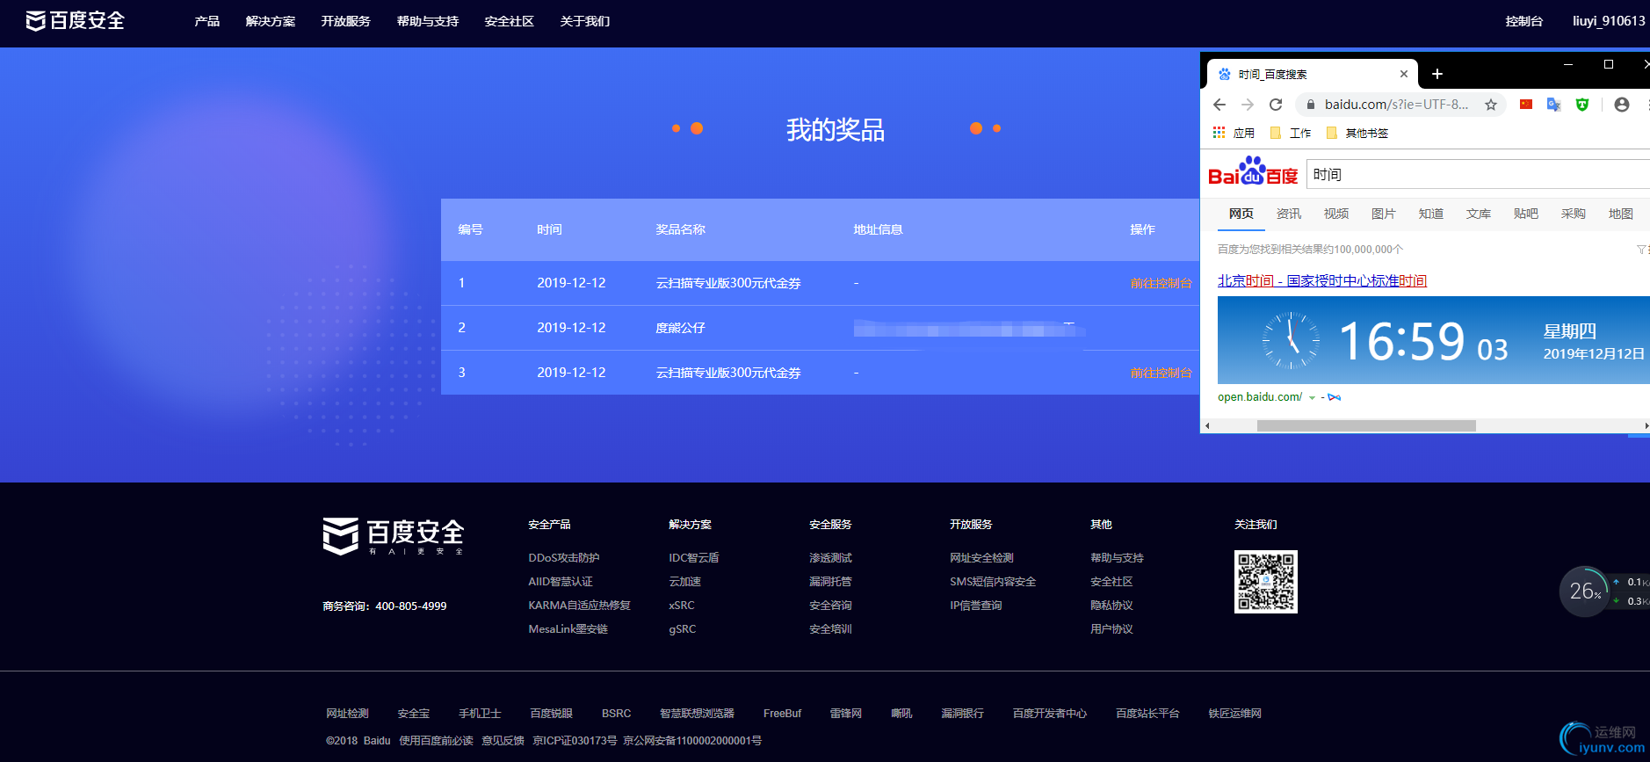Click 前往控制台 in prize row 1
This screenshot has width=1650, height=762.
1161,283
